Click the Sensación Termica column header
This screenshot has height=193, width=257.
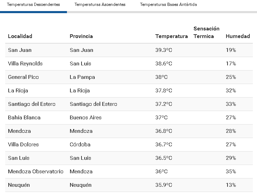[206, 32]
